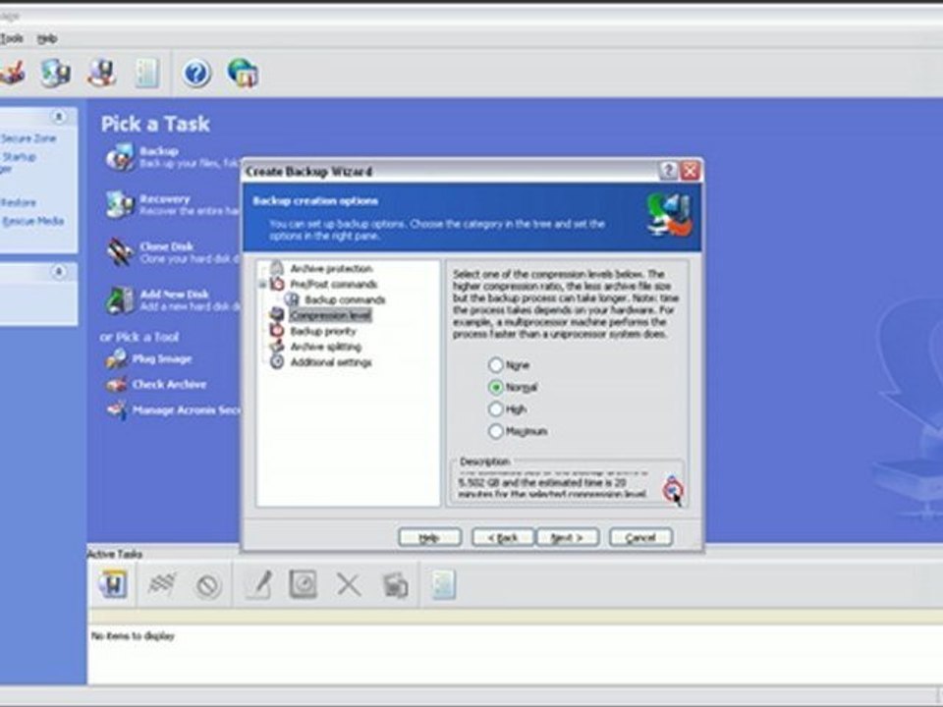
Task: Click the start task checkered flag icon
Action: coord(162,583)
